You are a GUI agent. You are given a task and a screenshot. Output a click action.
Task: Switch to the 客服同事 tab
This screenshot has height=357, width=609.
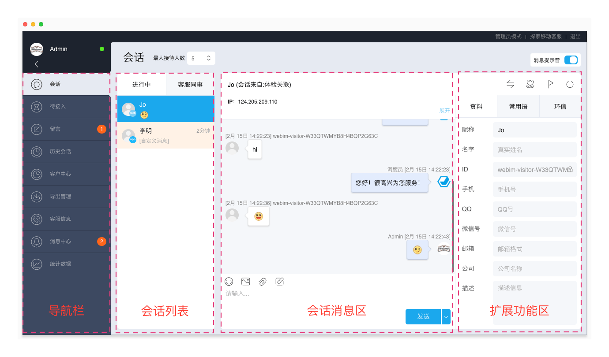[190, 84]
